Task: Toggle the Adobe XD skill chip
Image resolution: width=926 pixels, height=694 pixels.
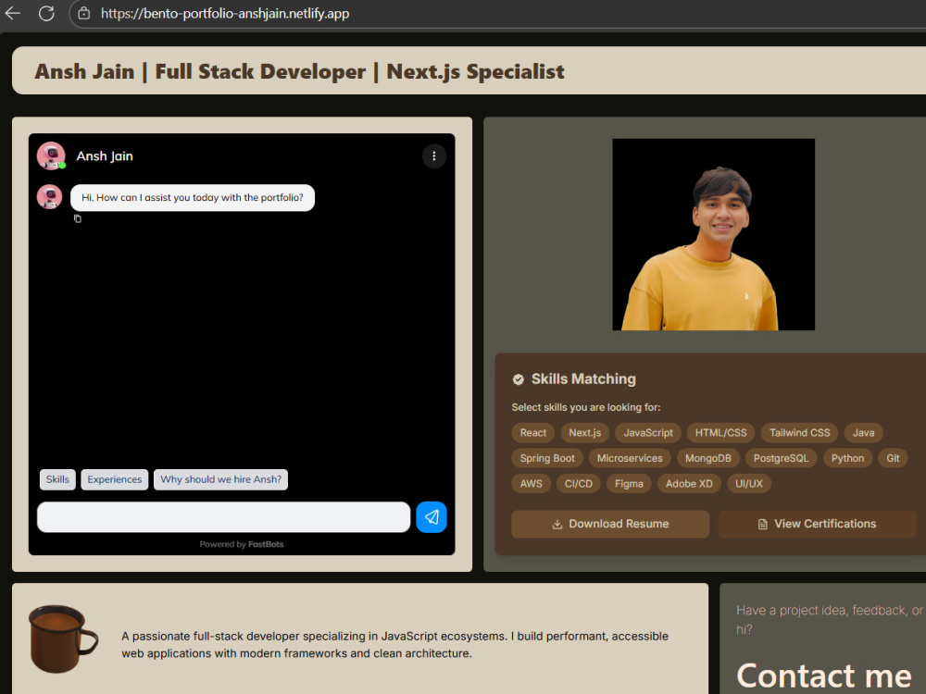Action: point(689,483)
